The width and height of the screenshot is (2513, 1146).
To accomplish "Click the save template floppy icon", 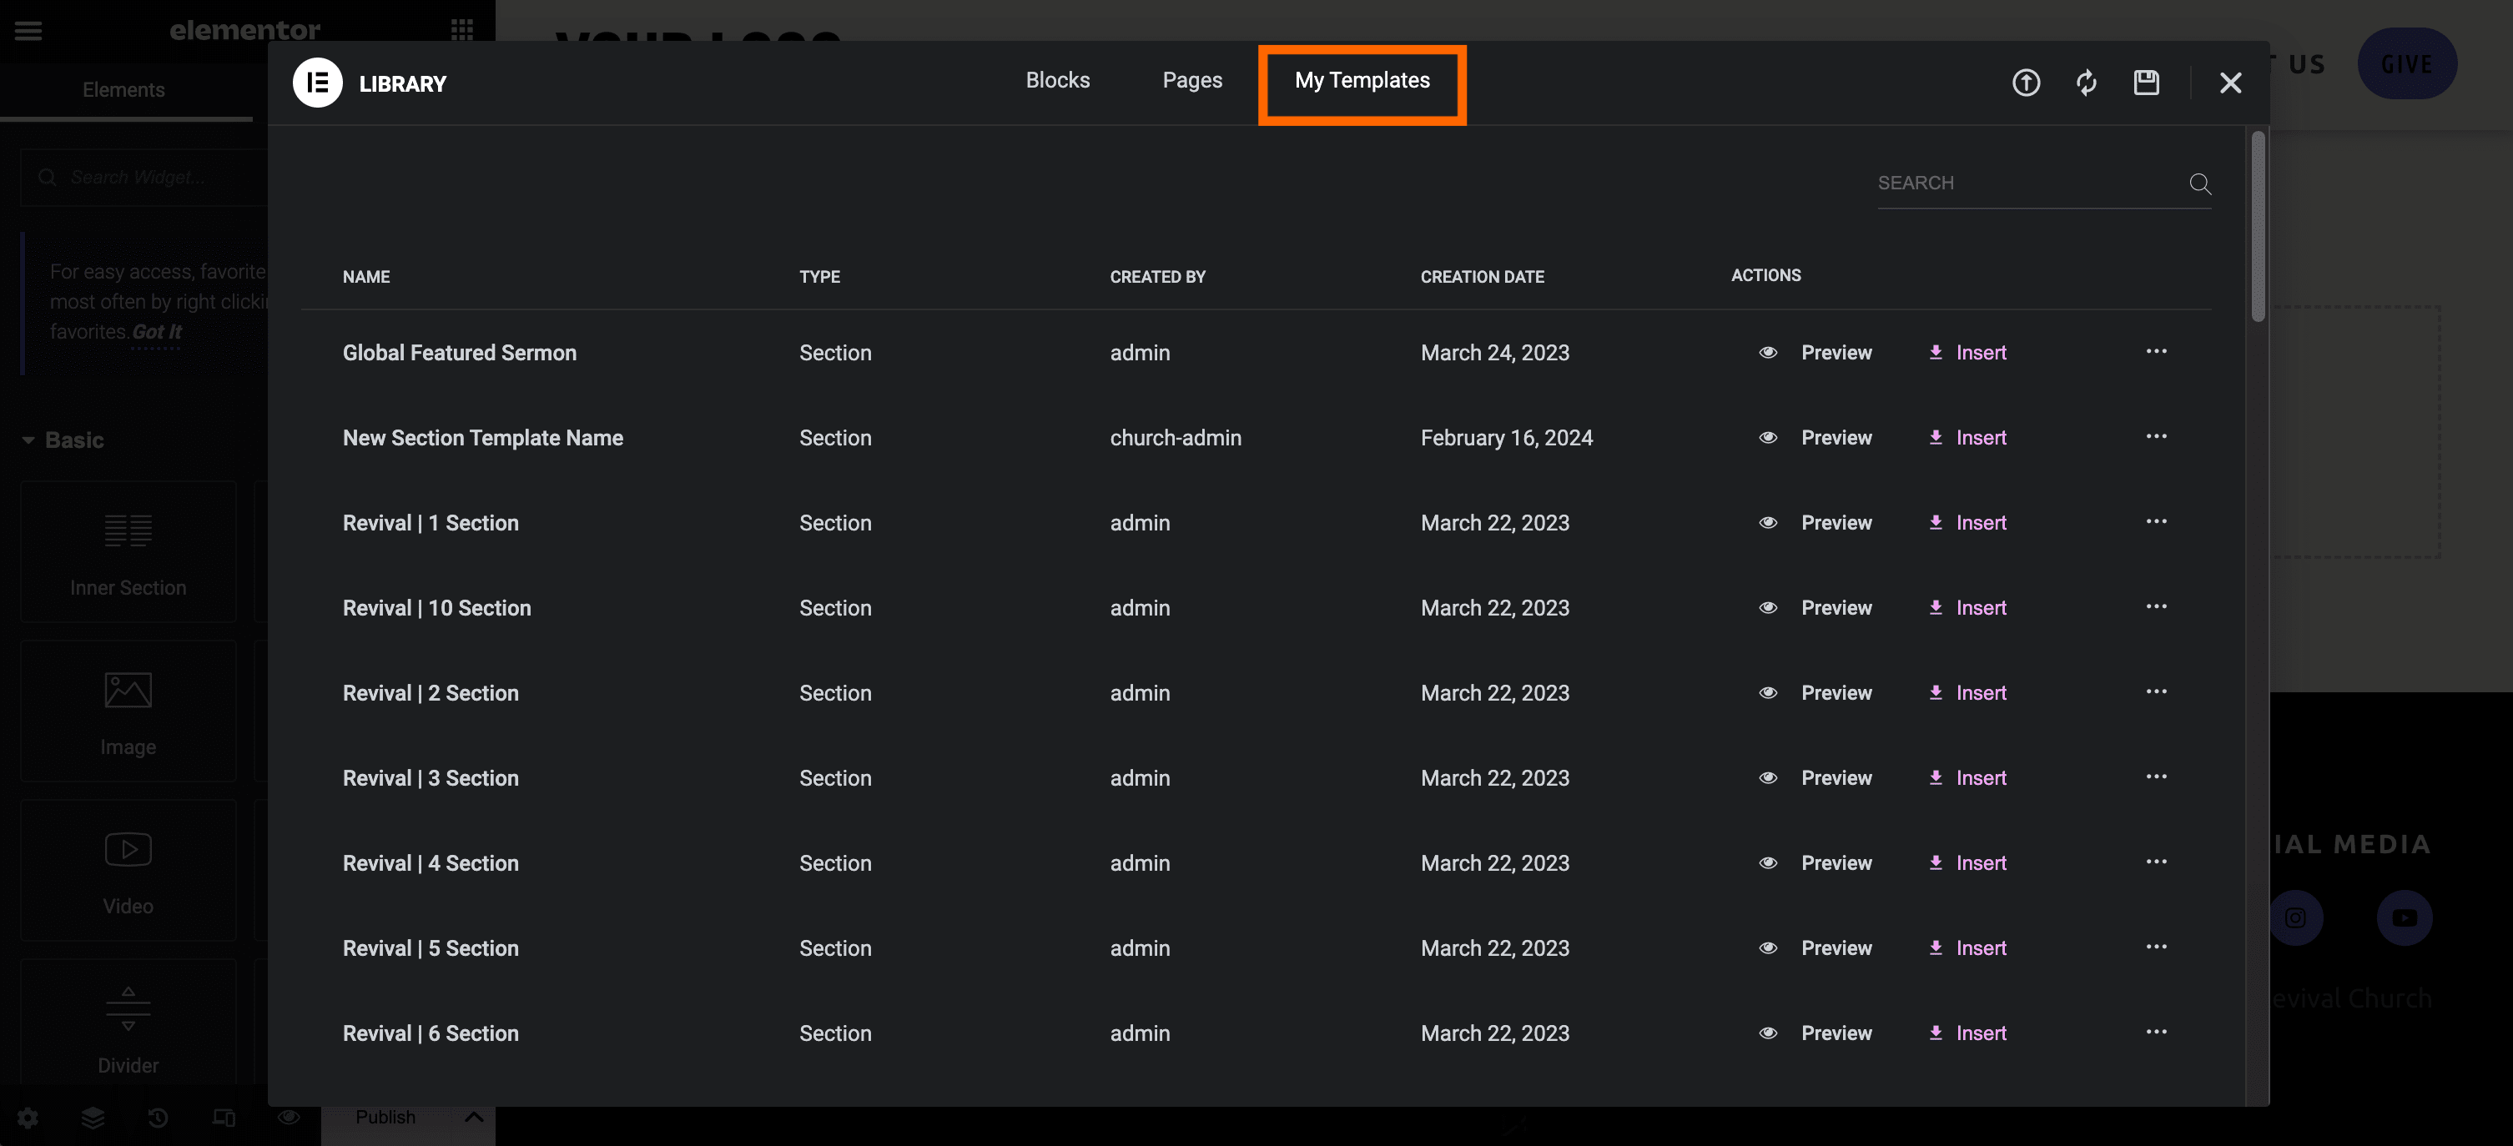I will coord(2145,83).
